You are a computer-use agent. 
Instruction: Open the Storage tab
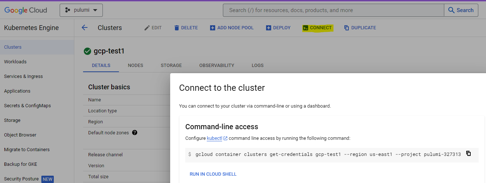coord(171,66)
